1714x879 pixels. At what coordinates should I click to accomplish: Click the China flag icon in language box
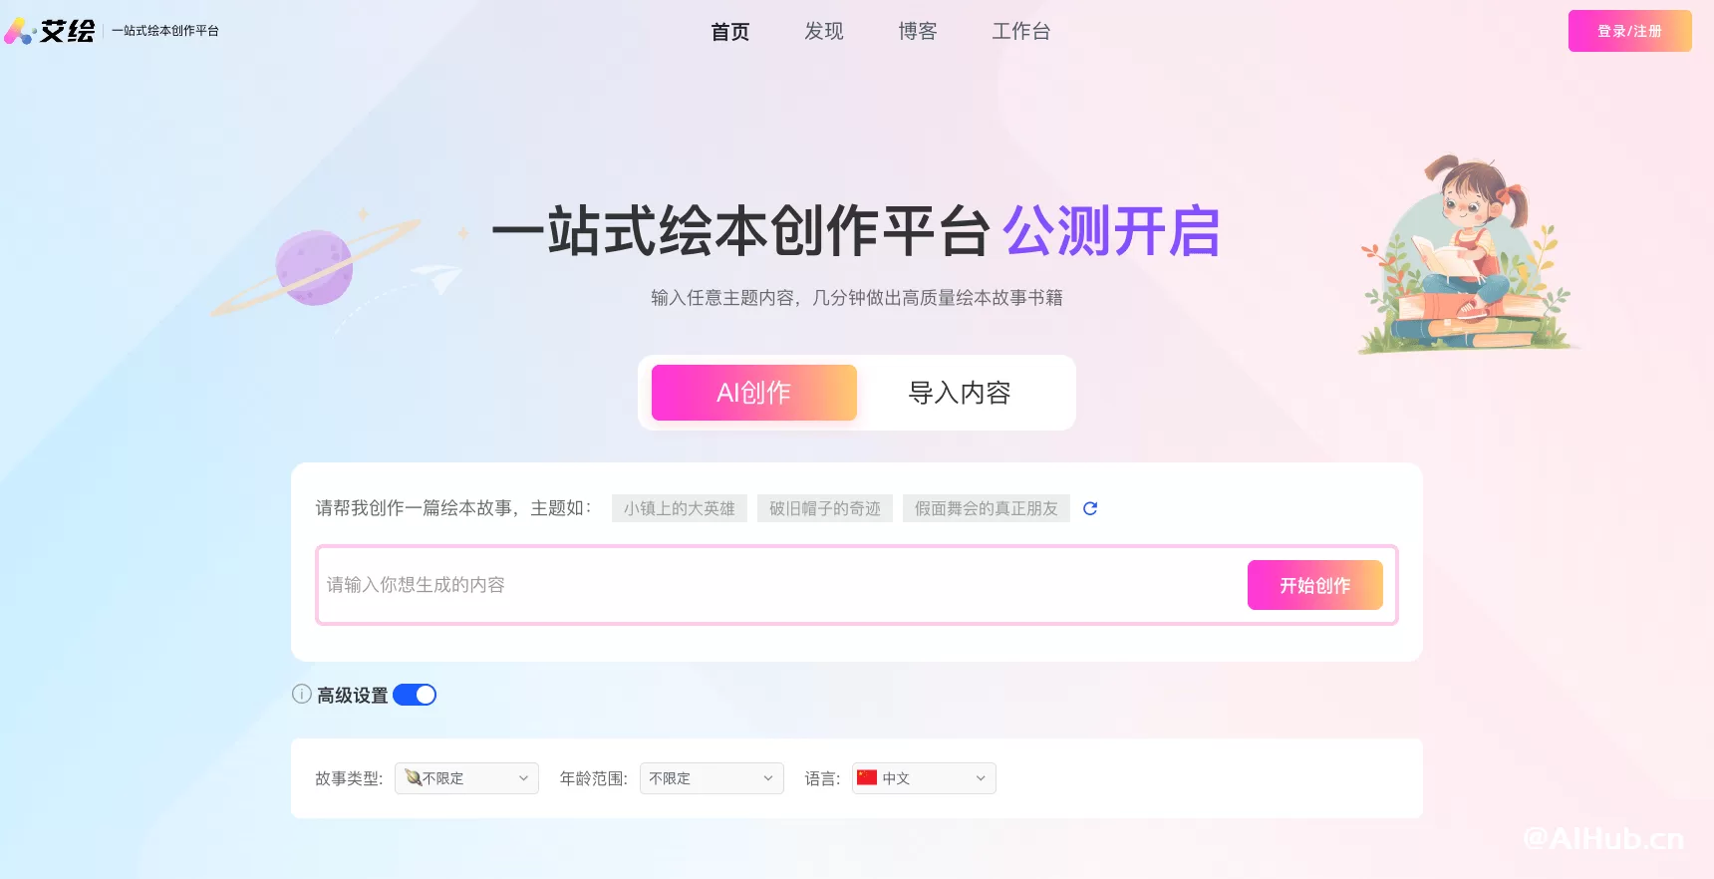(x=867, y=777)
